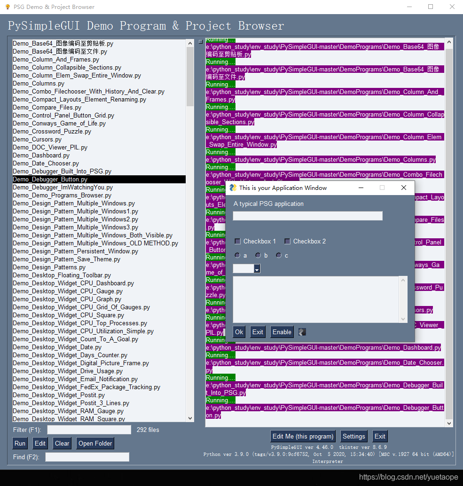
Task: Select Demo_Design_Pattern_Multiple_Windows2.py
Action: [99, 219]
